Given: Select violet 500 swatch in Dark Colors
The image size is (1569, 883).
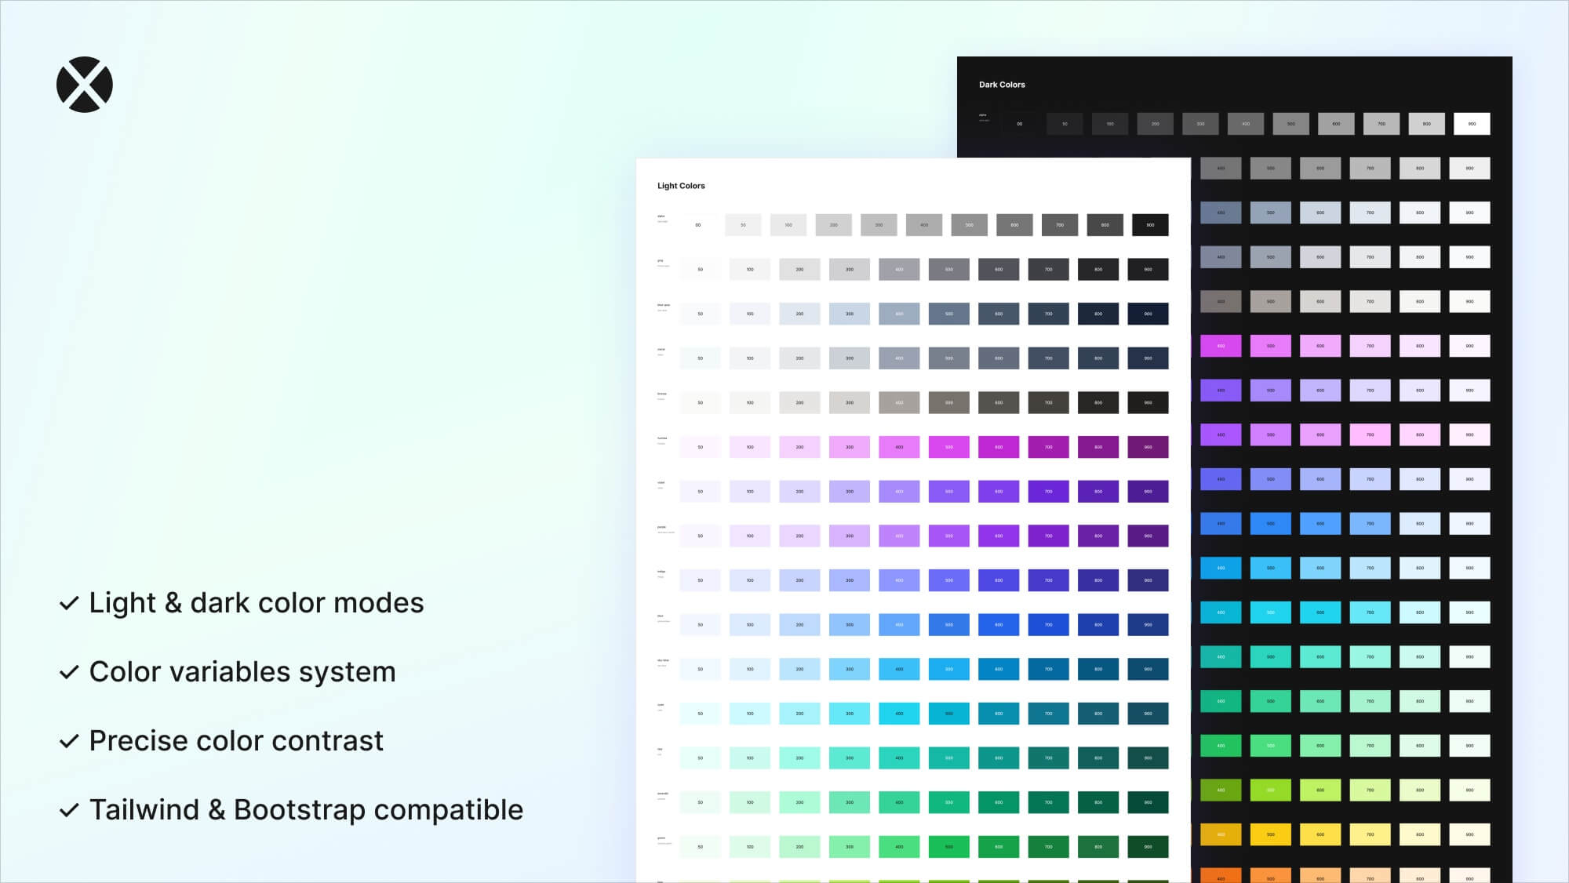Looking at the screenshot, I should (x=1270, y=391).
